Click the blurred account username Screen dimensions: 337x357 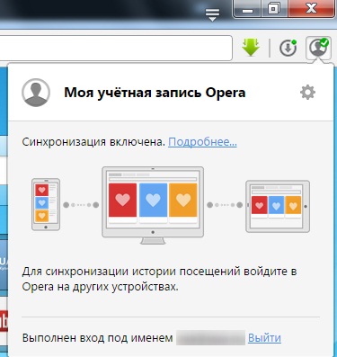pyautogui.click(x=211, y=338)
